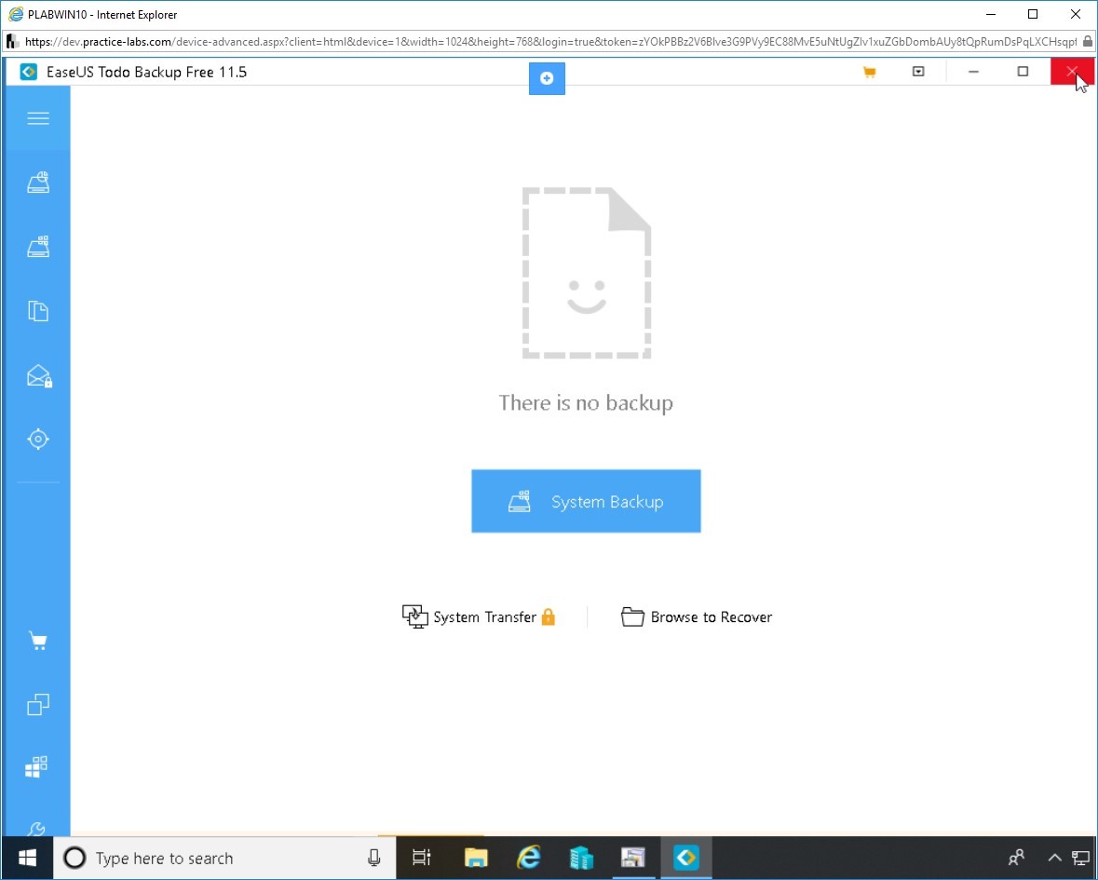Click the EaseUS logo in title bar

(29, 72)
